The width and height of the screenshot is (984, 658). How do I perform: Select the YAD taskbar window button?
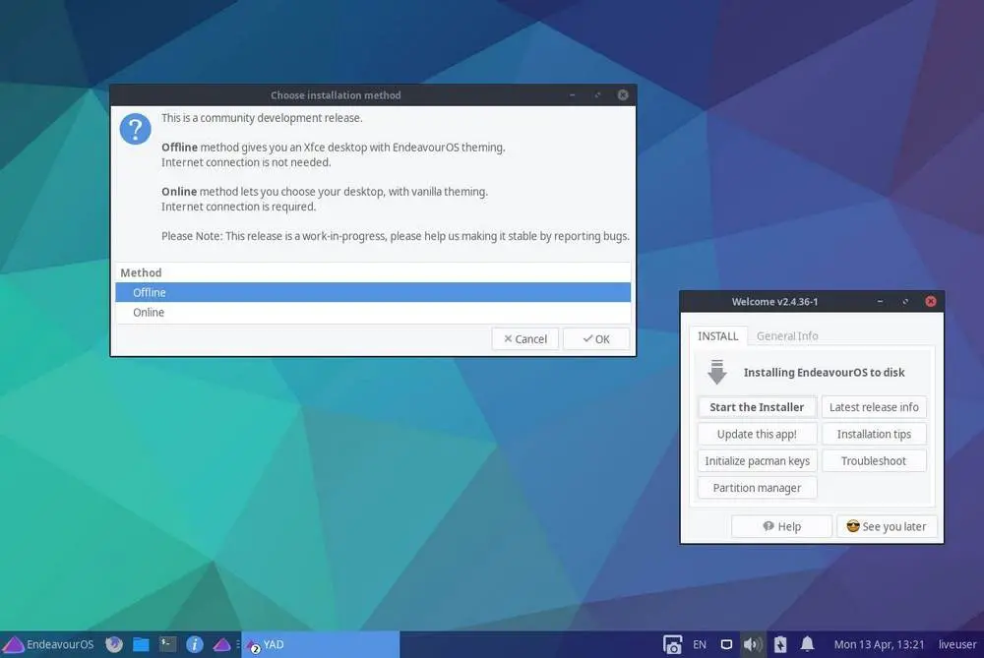(x=321, y=644)
